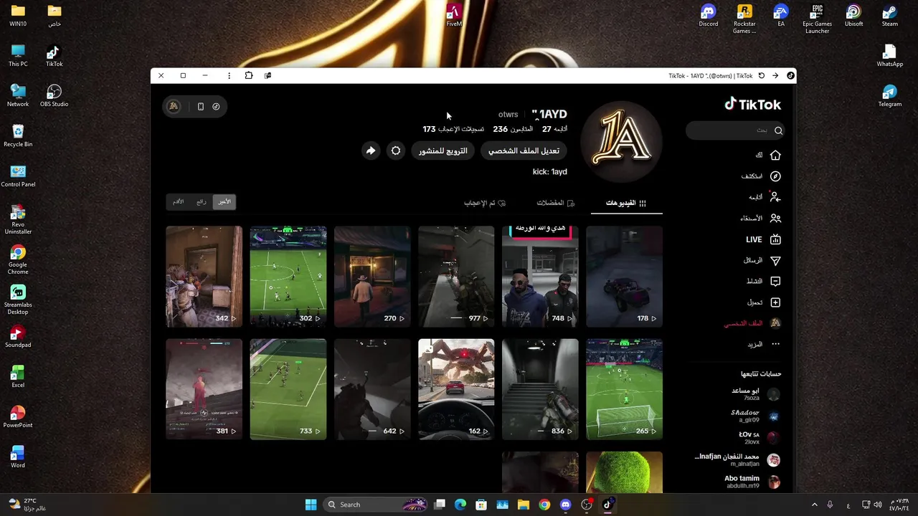The height and width of the screenshot is (516, 918).
Task: Open the spider monster video with 162 views
Action: [x=456, y=389]
